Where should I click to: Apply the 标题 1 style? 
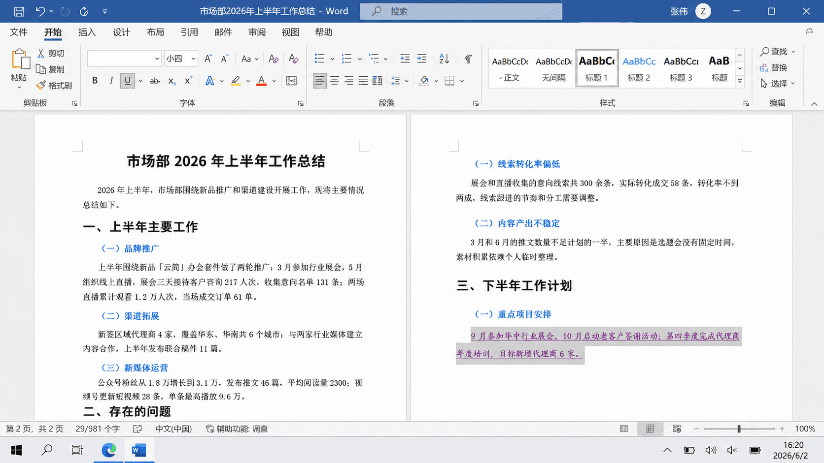point(597,68)
